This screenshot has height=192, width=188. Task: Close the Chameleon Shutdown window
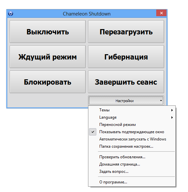pyautogui.click(x=161, y=13)
